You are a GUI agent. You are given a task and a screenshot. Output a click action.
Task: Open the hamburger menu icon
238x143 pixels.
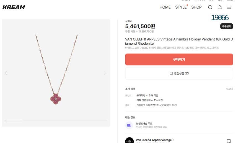point(229,7)
